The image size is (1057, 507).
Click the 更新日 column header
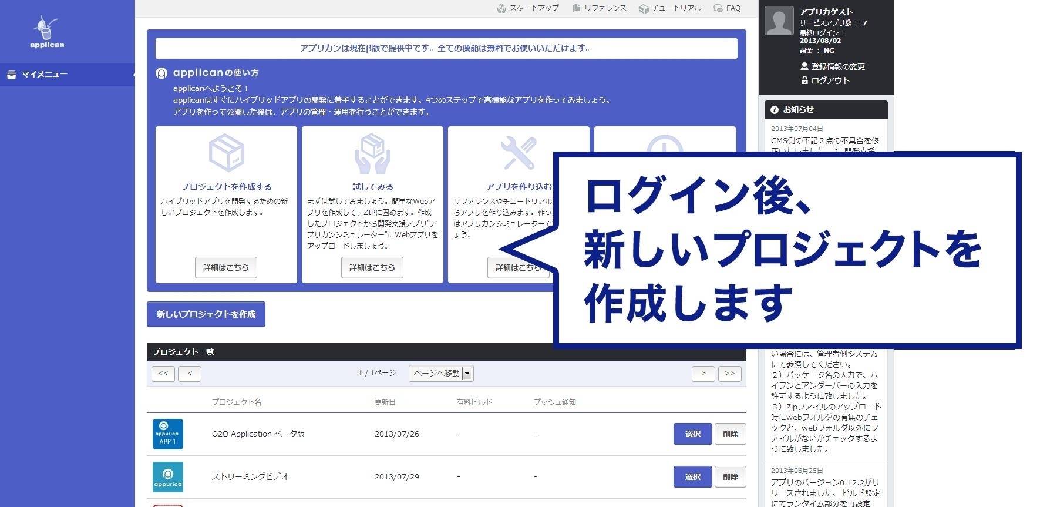(x=385, y=402)
